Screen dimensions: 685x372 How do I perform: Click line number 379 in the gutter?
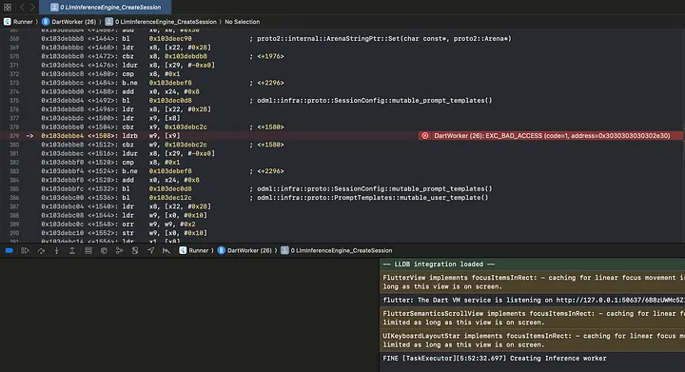click(14, 136)
